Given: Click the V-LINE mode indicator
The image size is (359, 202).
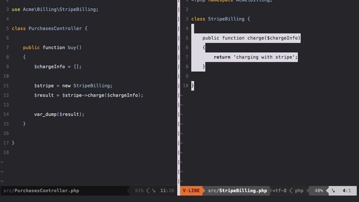Looking at the screenshot, I should point(191,191).
